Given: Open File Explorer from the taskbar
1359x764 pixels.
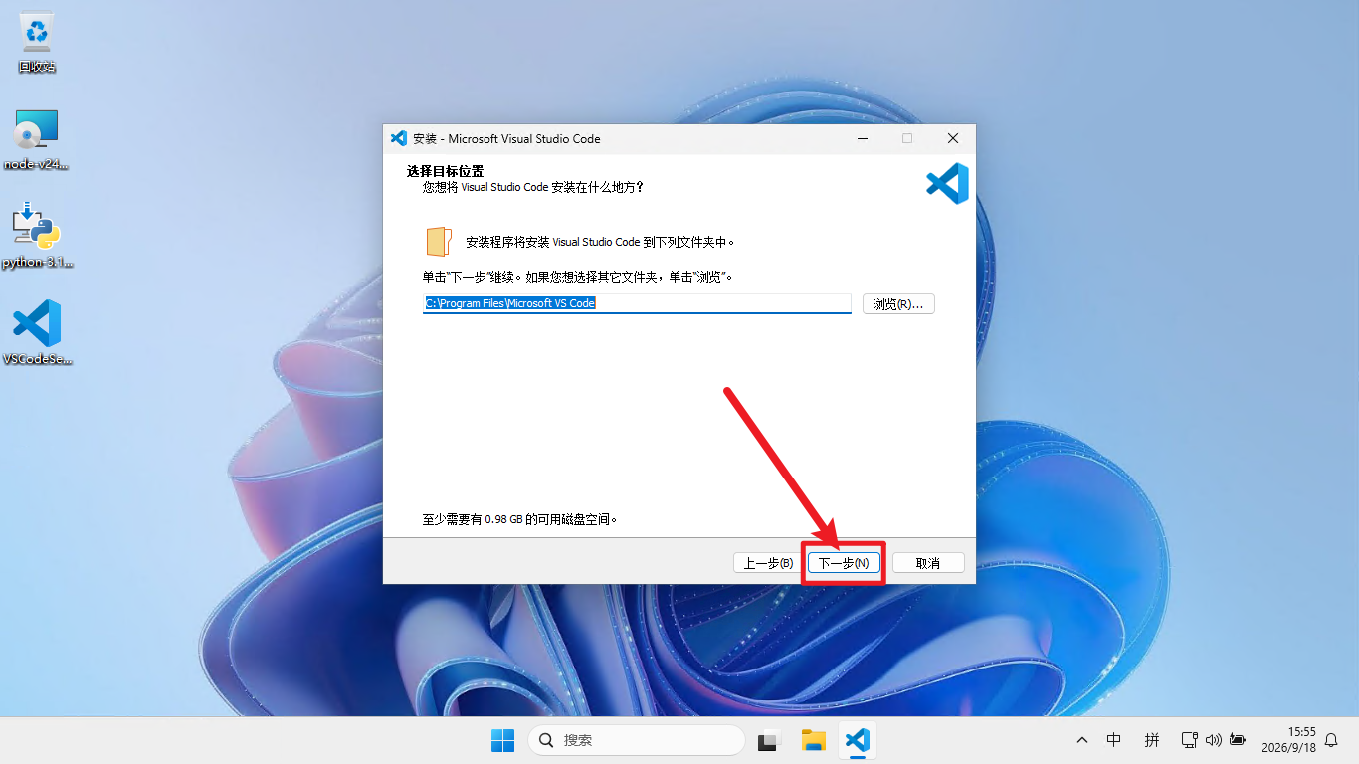Looking at the screenshot, I should click(x=814, y=740).
